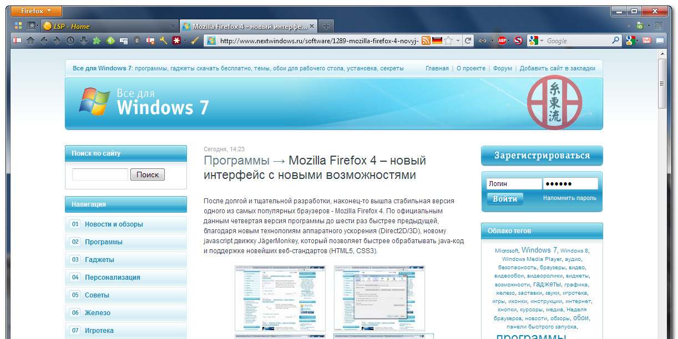Open address bar history dropdown arrow

pos(458,40)
